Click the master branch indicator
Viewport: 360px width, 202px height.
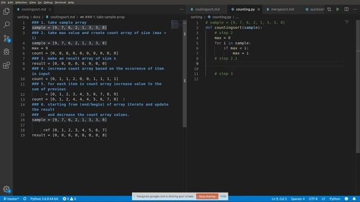tap(11, 199)
